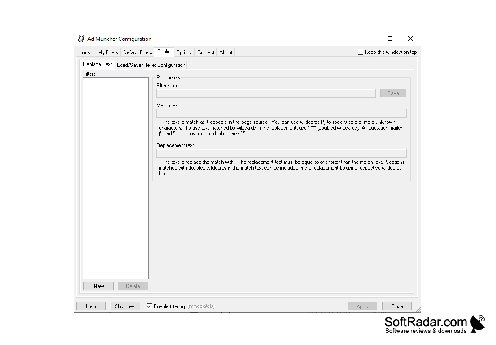Click inside the Filters list box
The height and width of the screenshot is (345, 496).
pyautogui.click(x=116, y=178)
